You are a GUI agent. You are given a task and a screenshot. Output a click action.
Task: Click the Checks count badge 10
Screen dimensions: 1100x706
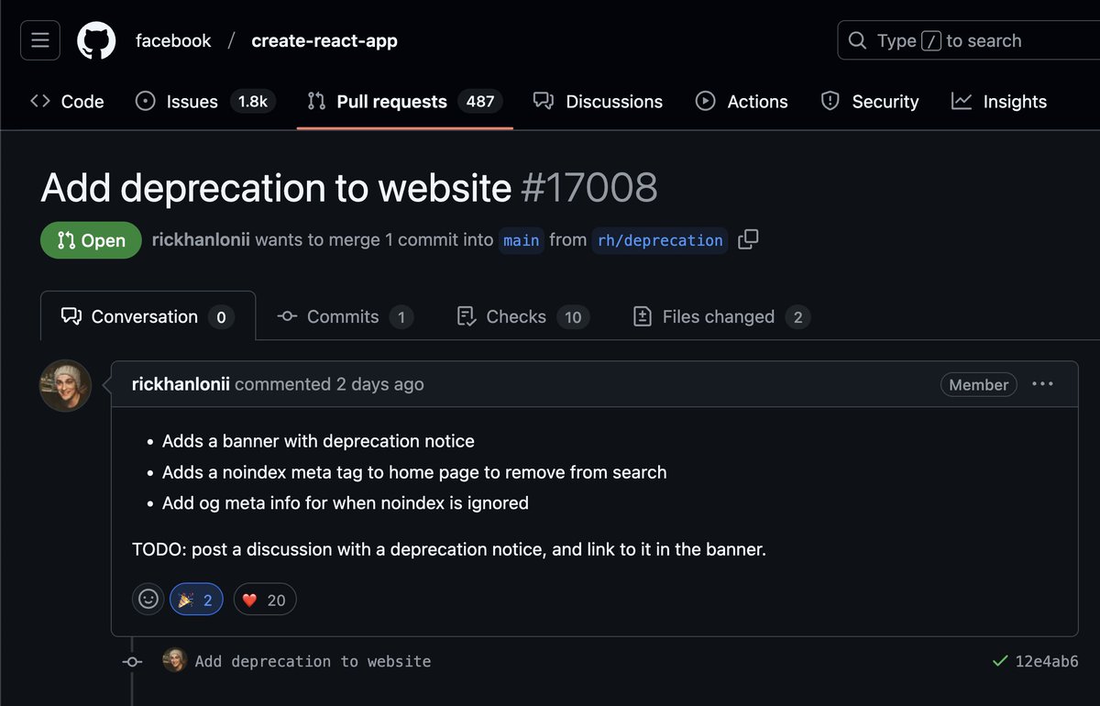573,317
